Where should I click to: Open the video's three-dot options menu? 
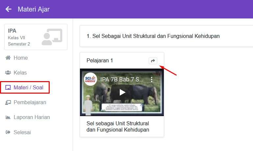(x=152, y=79)
